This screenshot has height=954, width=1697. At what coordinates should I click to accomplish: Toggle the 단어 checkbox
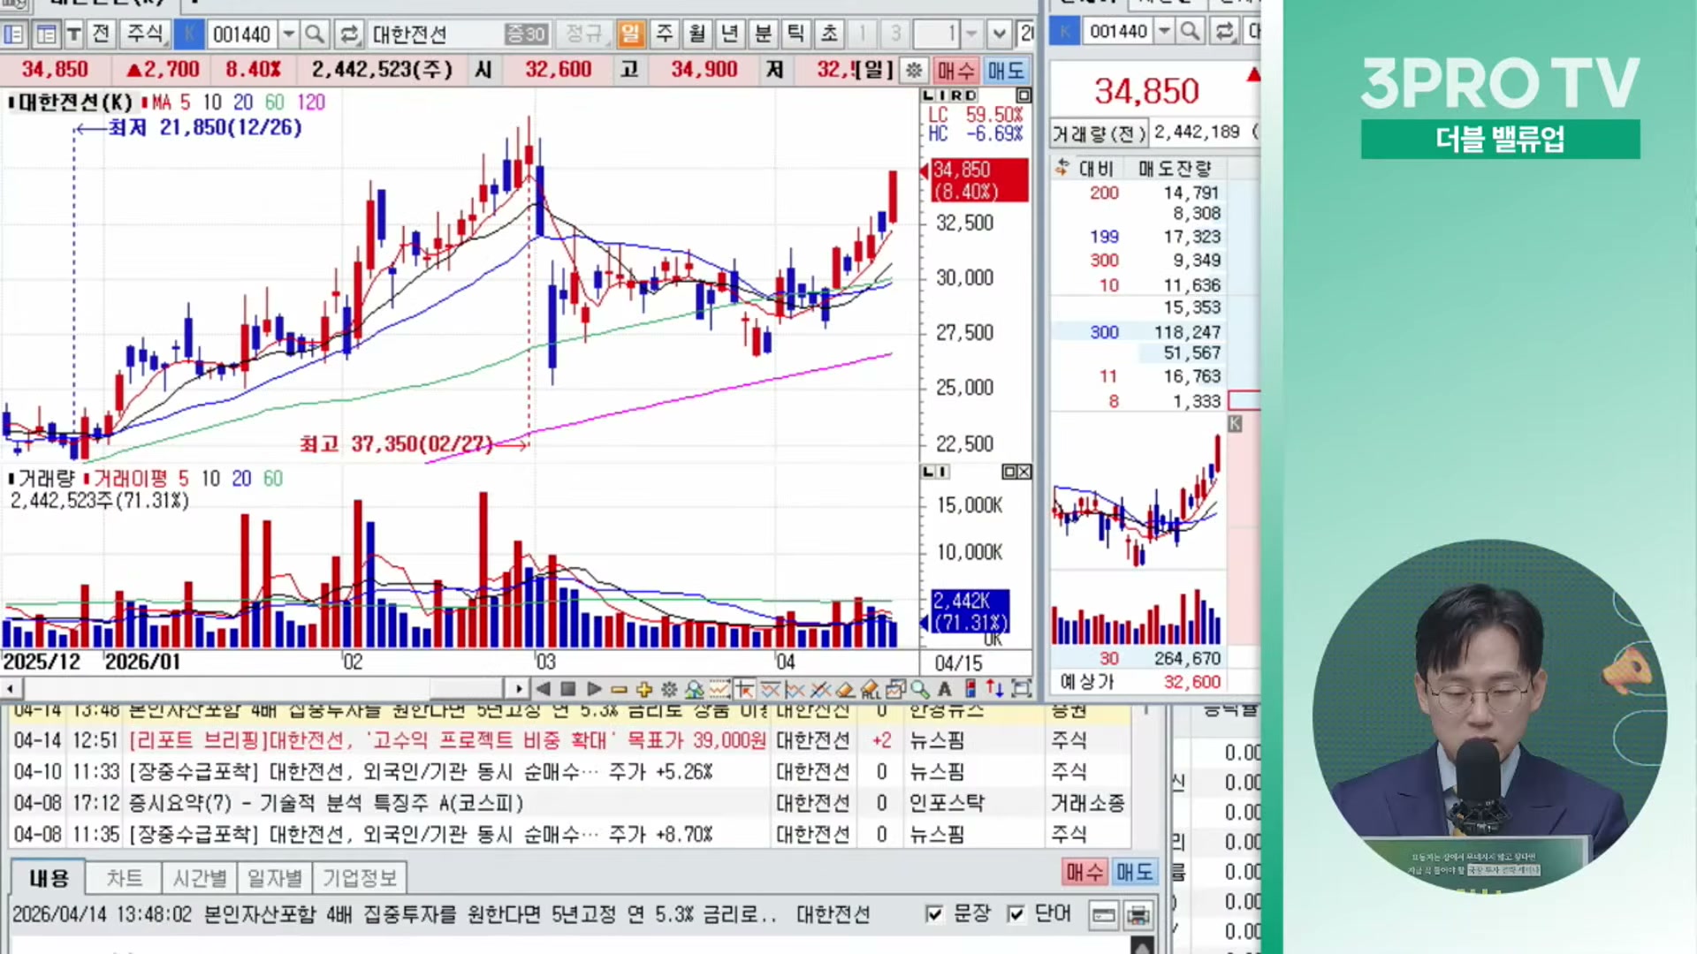[1016, 913]
